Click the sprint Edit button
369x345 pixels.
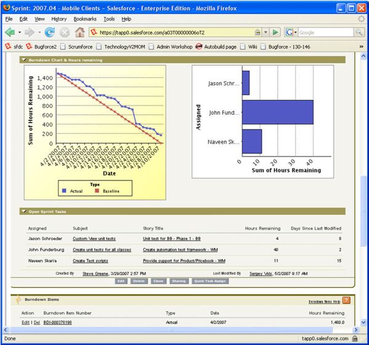point(121,281)
